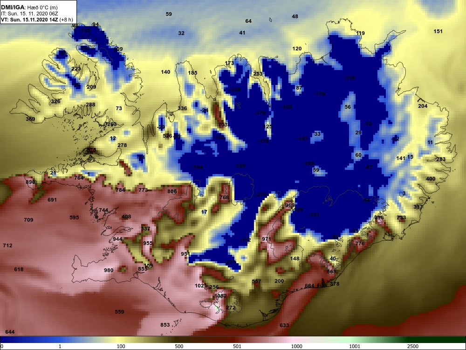Click the map value '971'
Viewport: 466px width, 350px height.
[267, 238]
